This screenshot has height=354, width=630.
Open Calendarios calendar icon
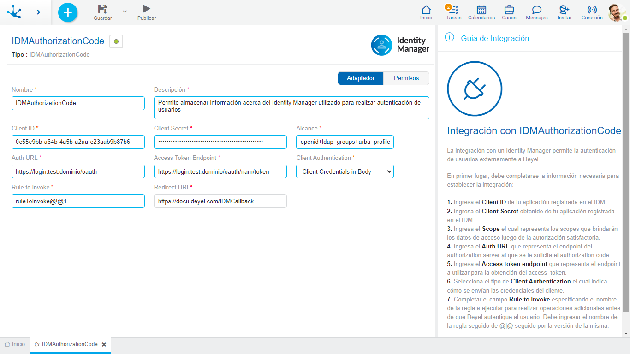pos(481,10)
